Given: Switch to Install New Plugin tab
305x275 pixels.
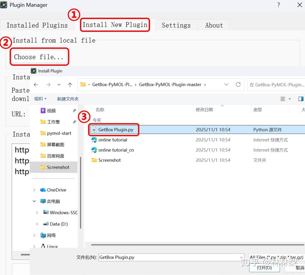Looking at the screenshot, I should [x=115, y=25].
